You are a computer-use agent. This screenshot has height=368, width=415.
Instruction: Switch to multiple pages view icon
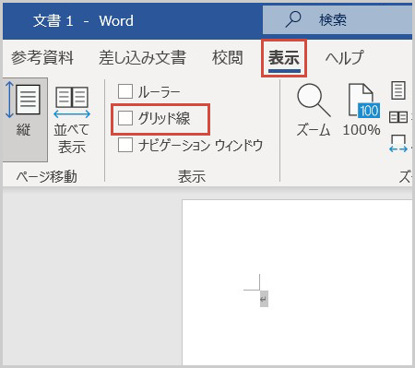click(398, 117)
